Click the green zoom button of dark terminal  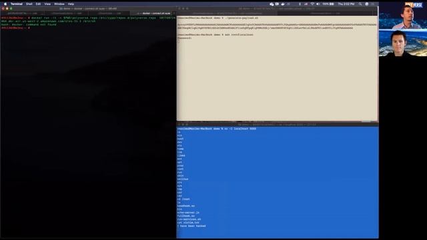coord(11,9)
